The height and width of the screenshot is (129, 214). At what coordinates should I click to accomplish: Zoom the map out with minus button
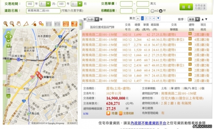click(x=8, y=96)
